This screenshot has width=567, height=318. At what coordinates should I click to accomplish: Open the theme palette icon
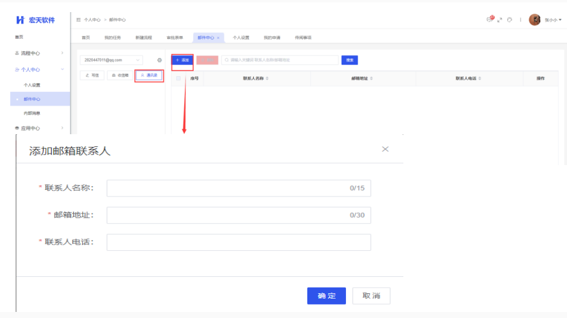tap(510, 20)
